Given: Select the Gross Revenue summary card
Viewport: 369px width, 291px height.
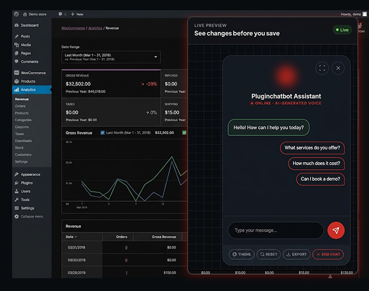Looking at the screenshot, I should [111, 84].
